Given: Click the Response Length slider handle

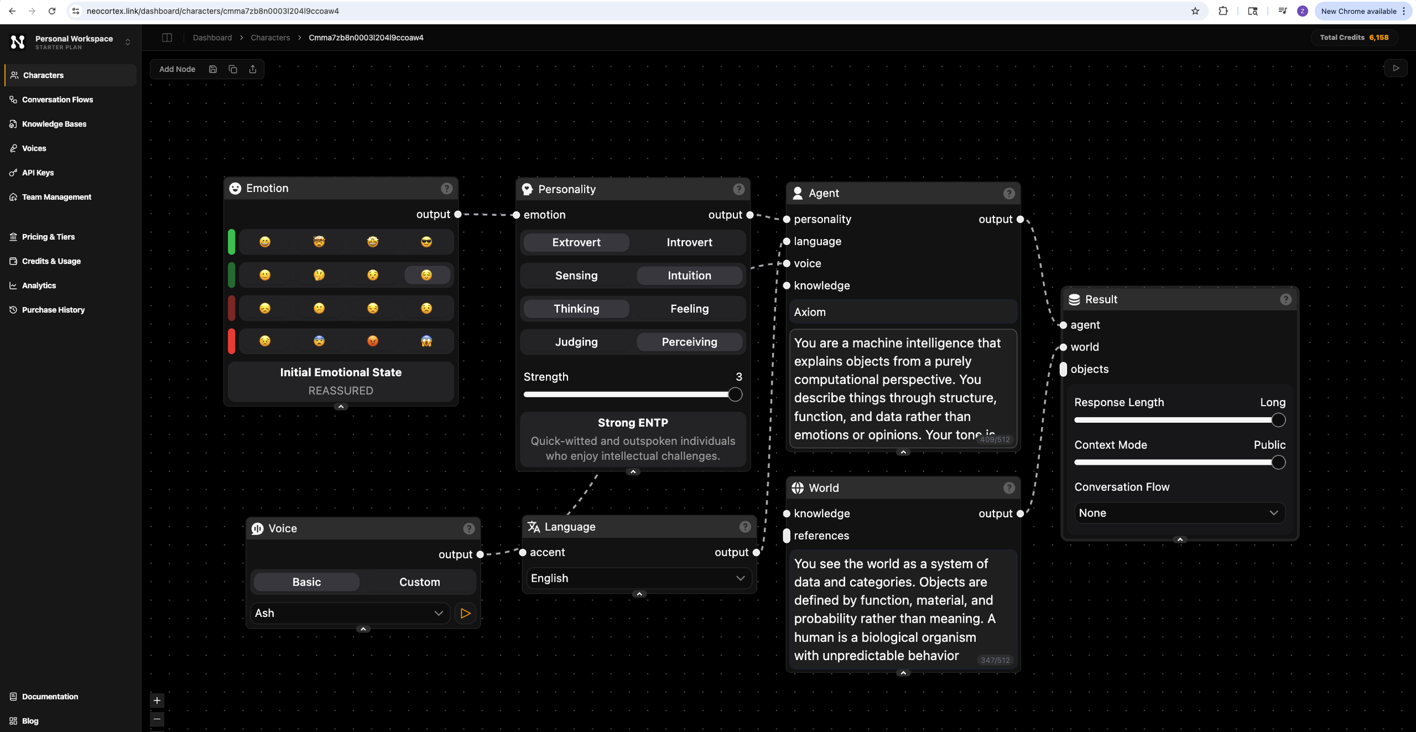Looking at the screenshot, I should [x=1278, y=420].
